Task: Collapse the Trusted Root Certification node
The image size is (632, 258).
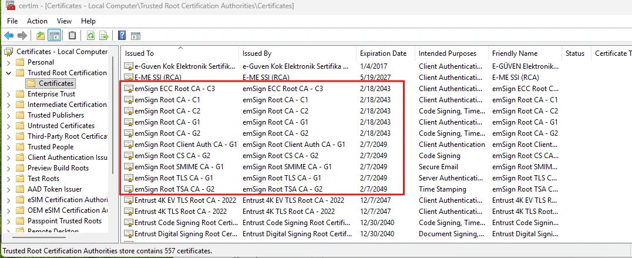Action: click(8, 73)
